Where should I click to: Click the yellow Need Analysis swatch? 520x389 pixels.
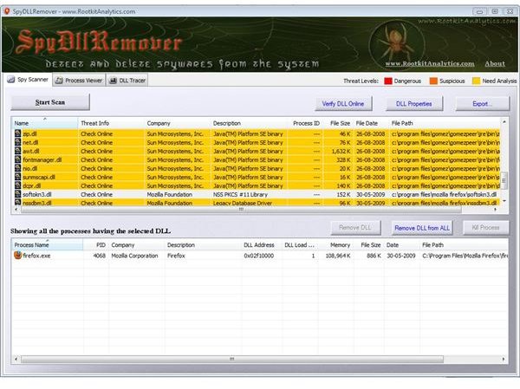(x=476, y=81)
